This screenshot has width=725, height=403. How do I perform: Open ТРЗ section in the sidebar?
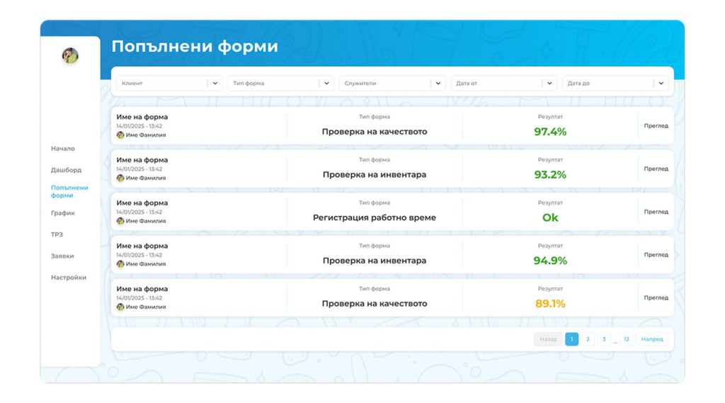(x=57, y=234)
